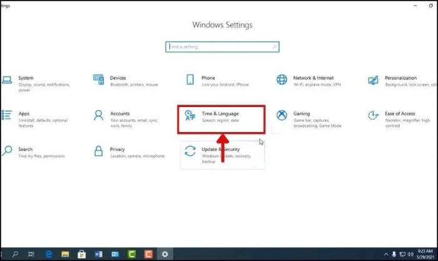
Task: Open the Phone settings category
Action: pos(217,81)
